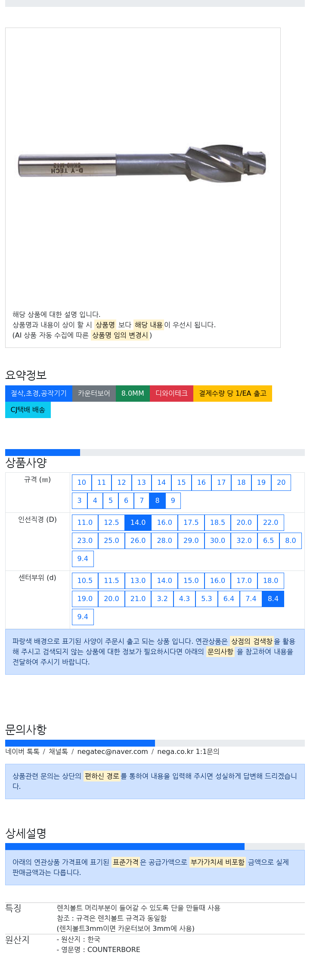
Task: Choose 인선직경 value 22.0
Action: [x=271, y=523]
